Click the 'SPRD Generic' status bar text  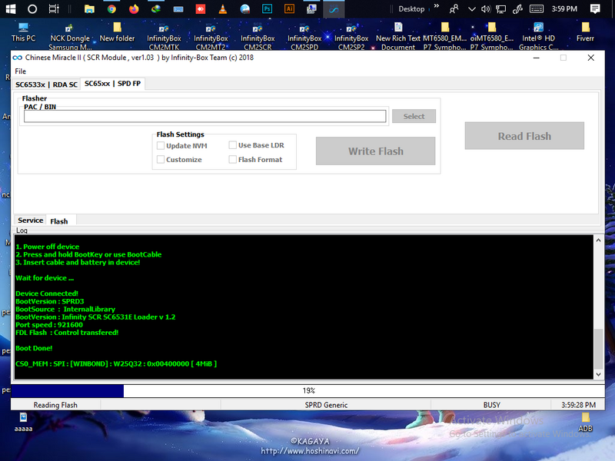pos(326,405)
